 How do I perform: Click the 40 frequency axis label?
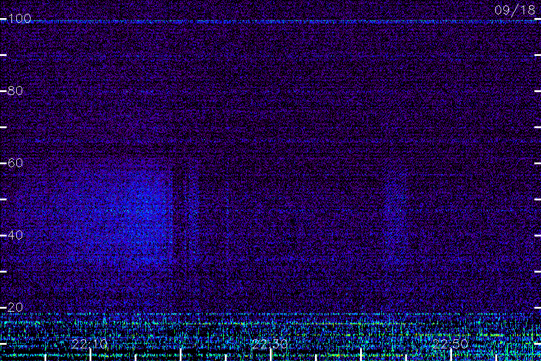point(15,235)
